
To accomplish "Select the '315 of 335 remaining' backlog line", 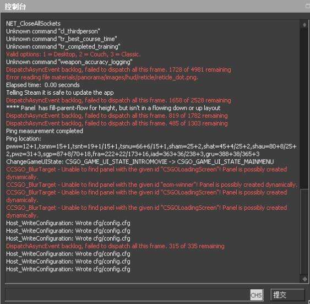I will 115,246.
